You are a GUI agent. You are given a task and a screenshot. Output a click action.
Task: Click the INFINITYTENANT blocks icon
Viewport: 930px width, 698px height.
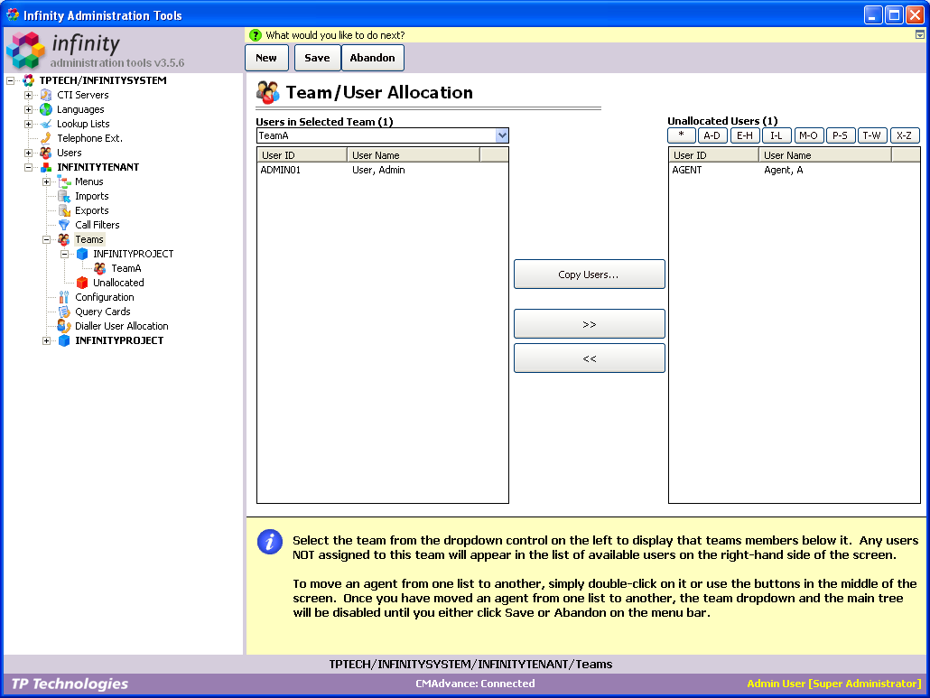pos(46,167)
